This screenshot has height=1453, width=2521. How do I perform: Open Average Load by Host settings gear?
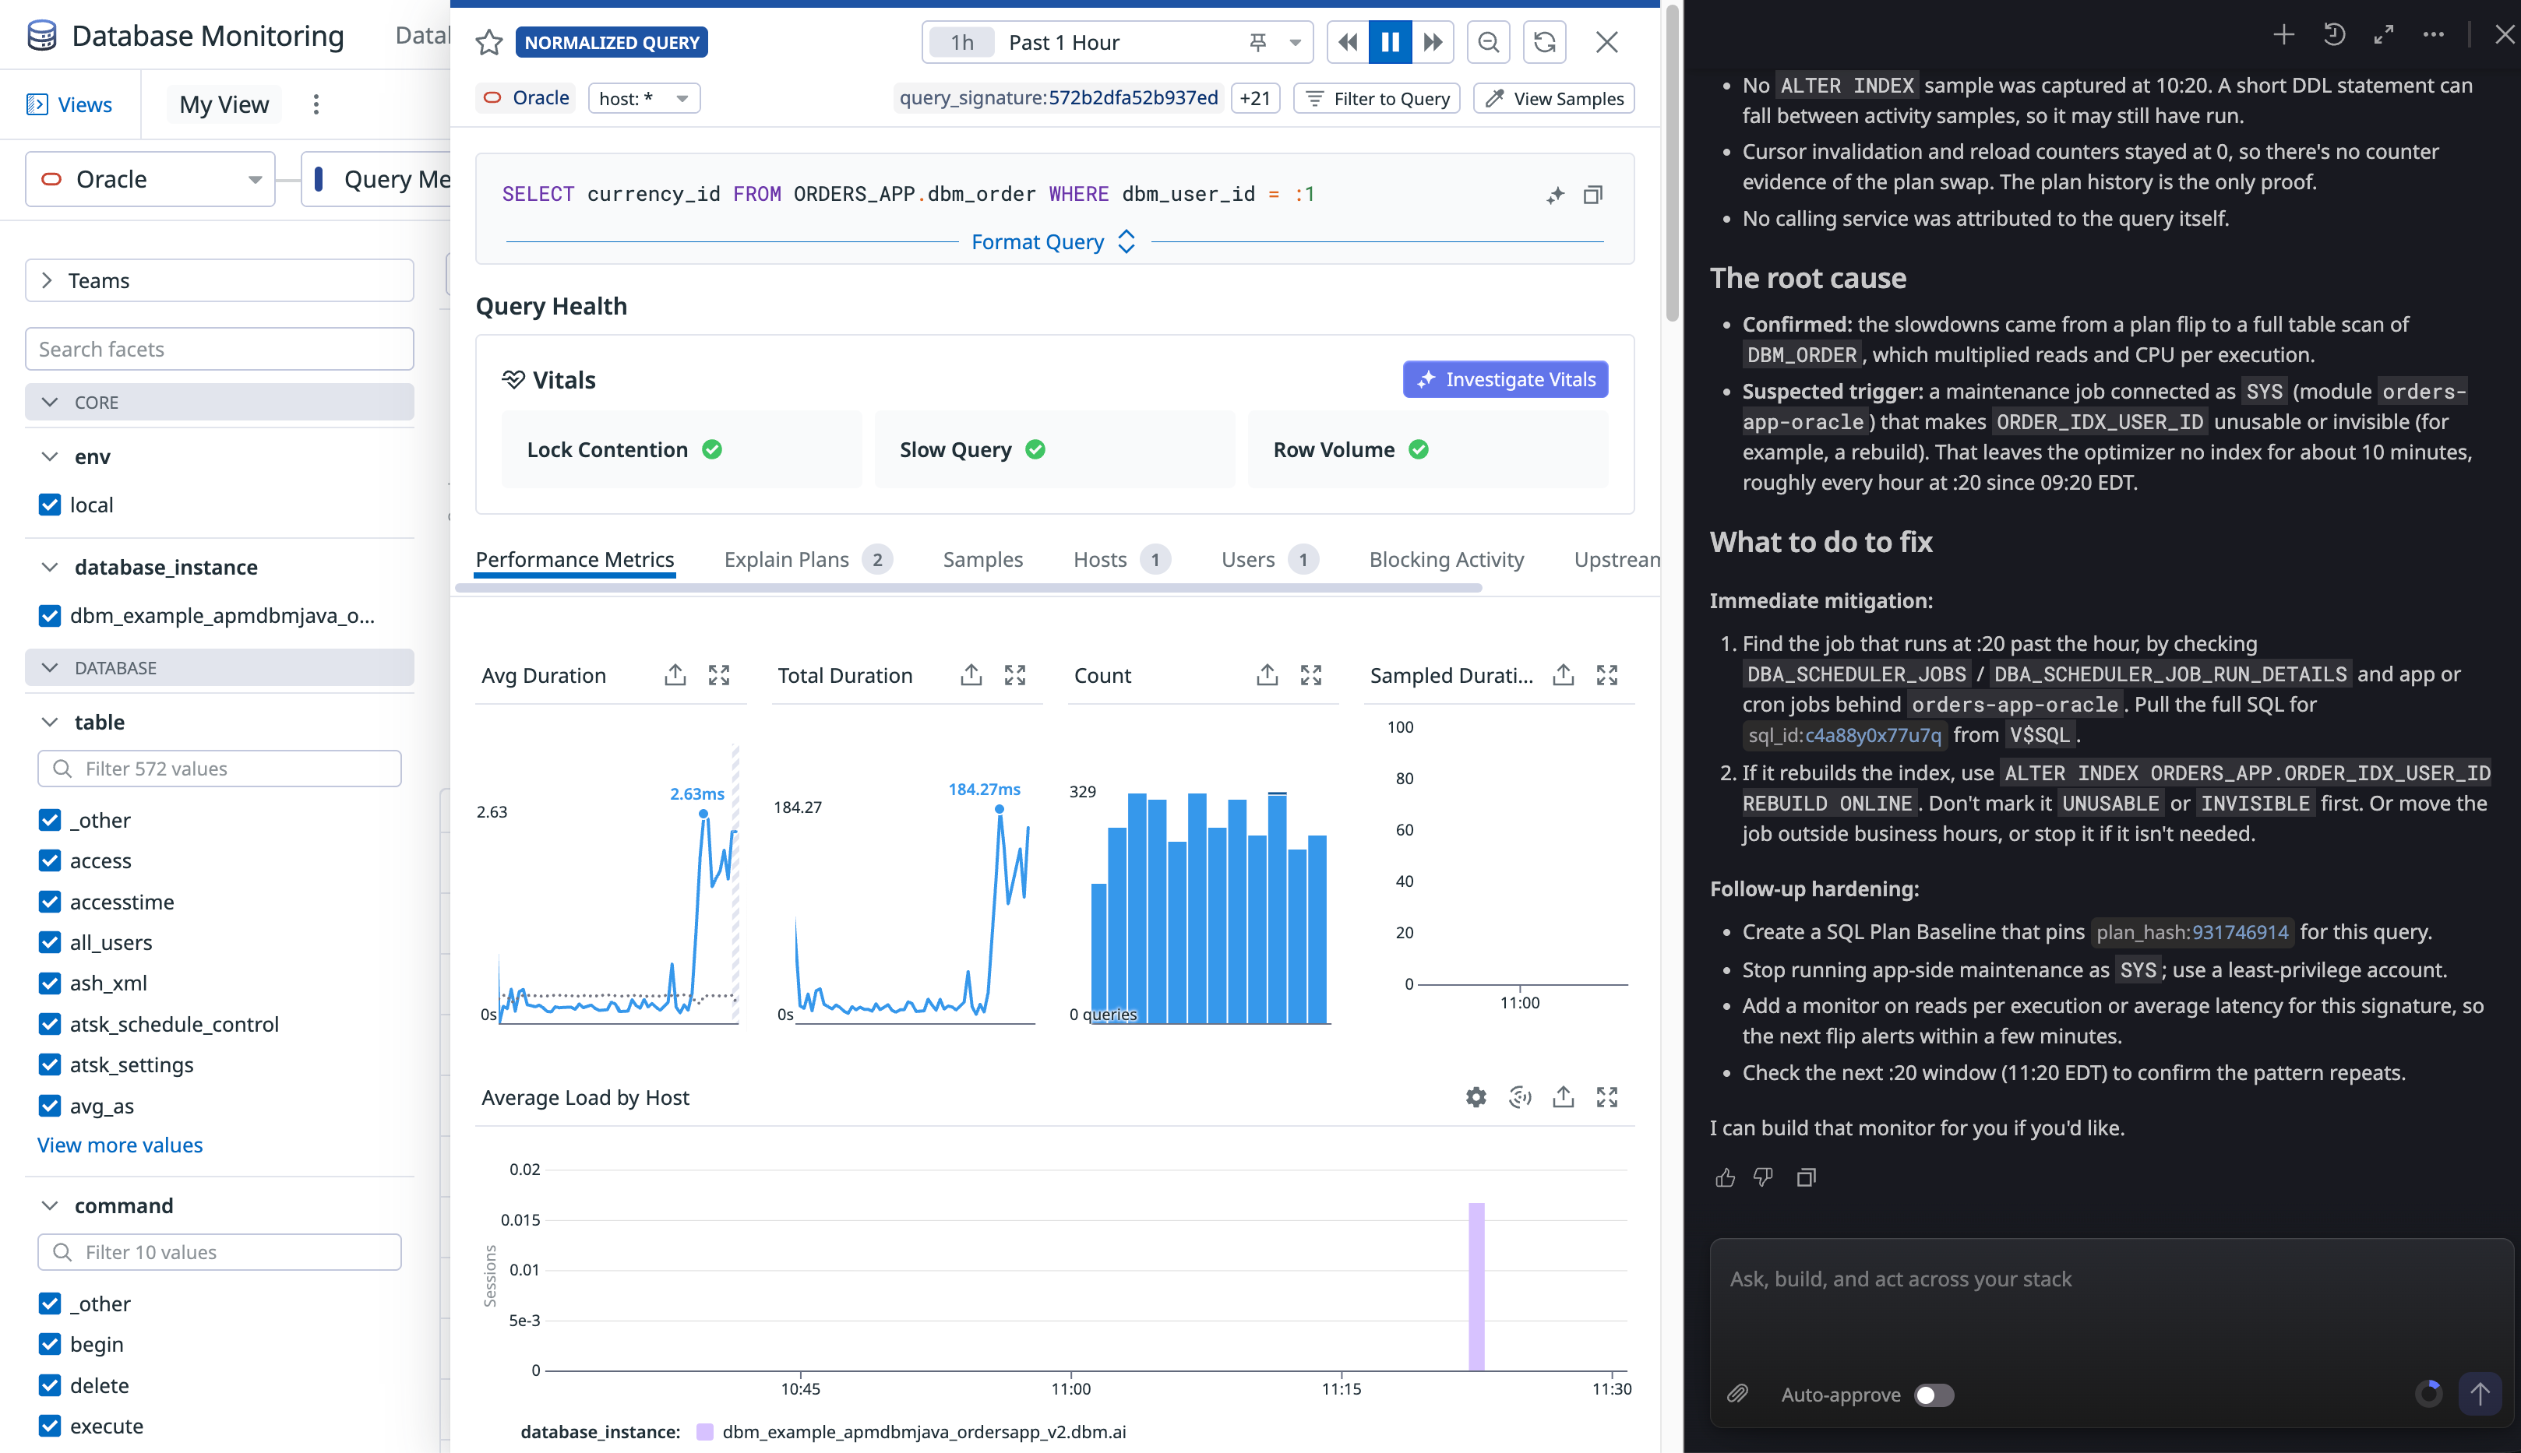pos(1476,1098)
